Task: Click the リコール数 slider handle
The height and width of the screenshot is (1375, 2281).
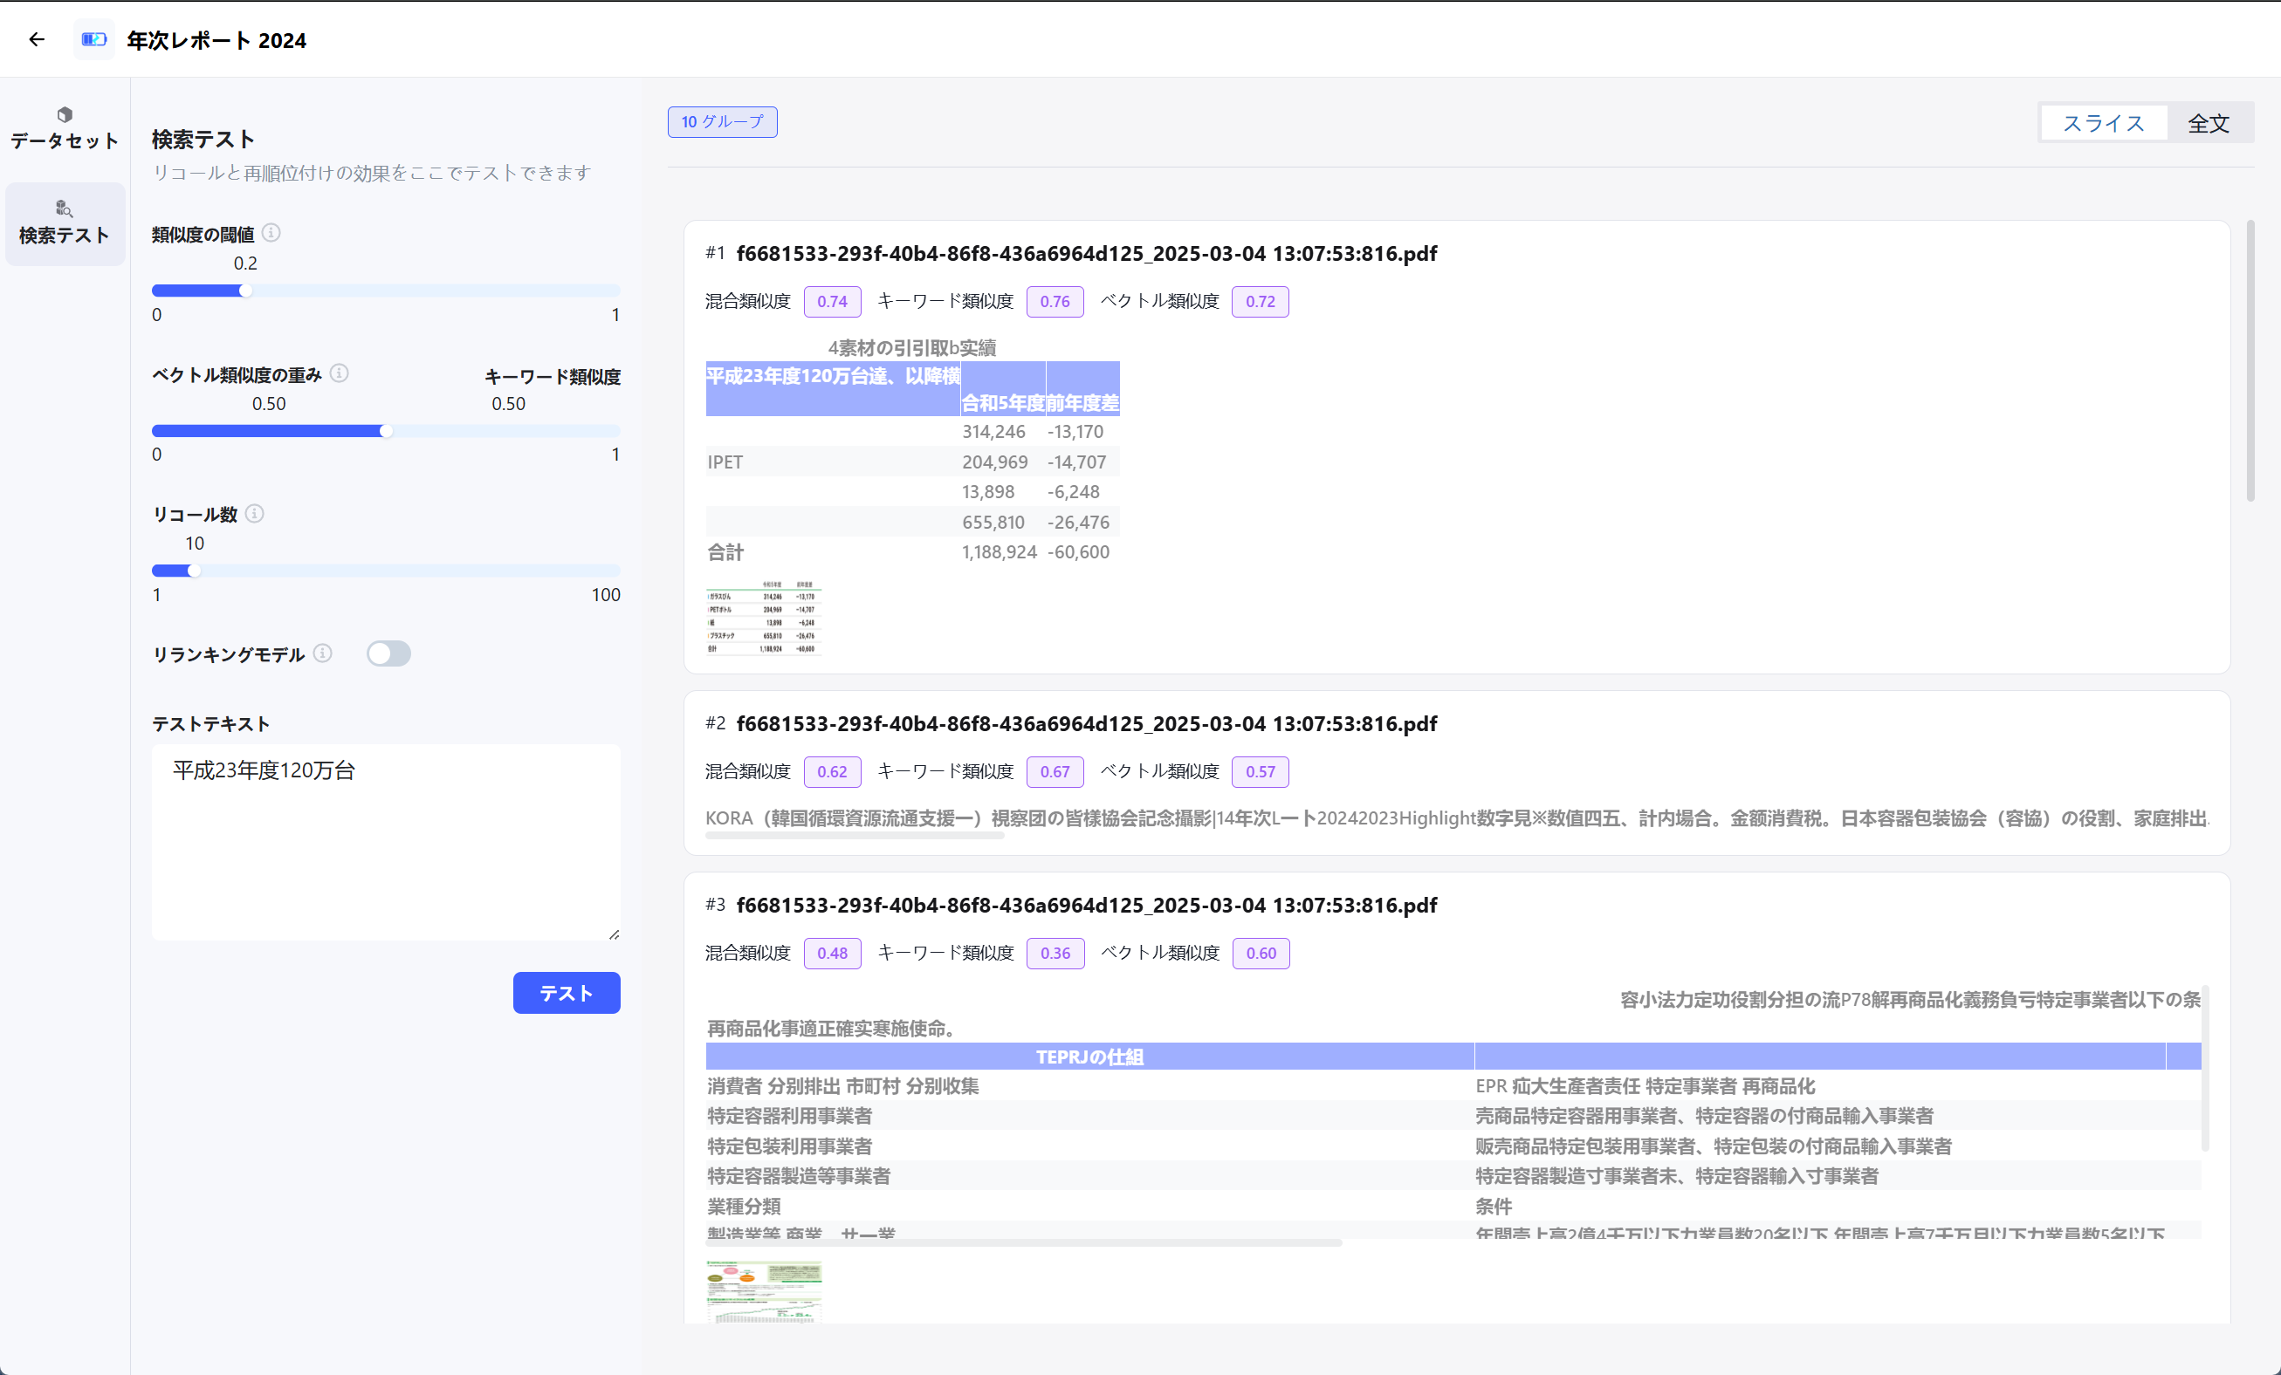Action: coord(194,570)
